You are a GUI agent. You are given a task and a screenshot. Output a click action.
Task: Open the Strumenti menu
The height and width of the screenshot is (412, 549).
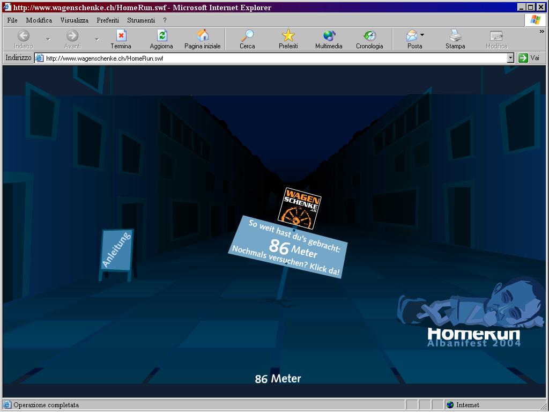pos(141,20)
